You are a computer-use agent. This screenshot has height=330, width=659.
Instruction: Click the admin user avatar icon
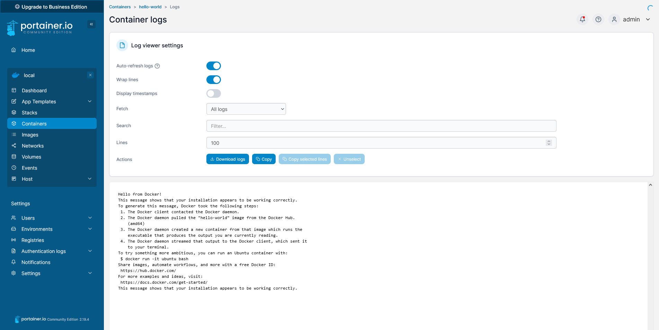[x=614, y=19]
